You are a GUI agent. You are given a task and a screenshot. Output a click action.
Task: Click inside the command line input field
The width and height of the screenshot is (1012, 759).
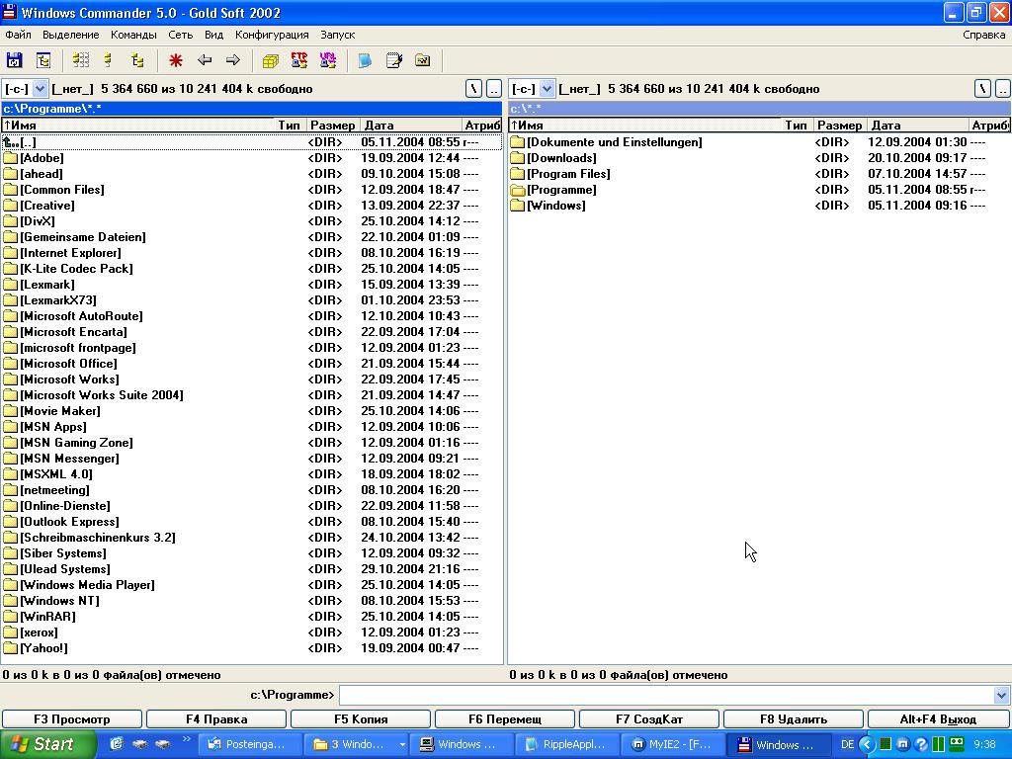tap(667, 695)
